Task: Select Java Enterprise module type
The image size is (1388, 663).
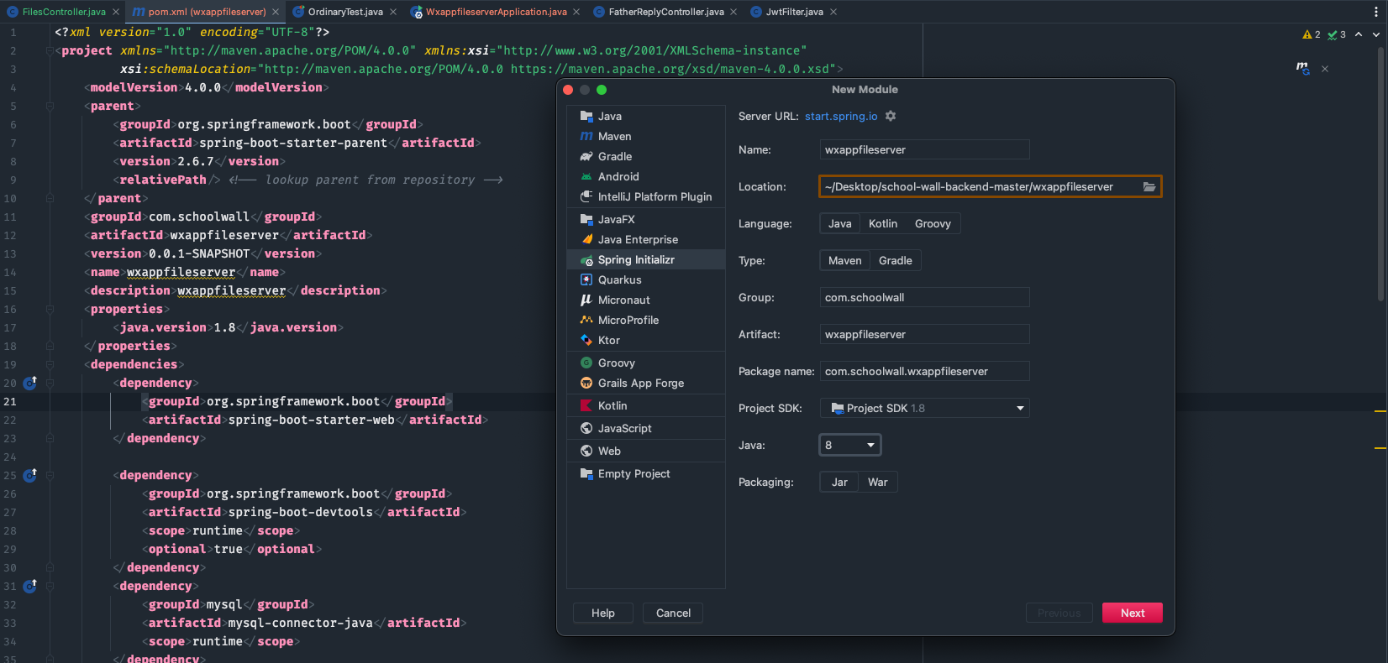Action: (645, 239)
